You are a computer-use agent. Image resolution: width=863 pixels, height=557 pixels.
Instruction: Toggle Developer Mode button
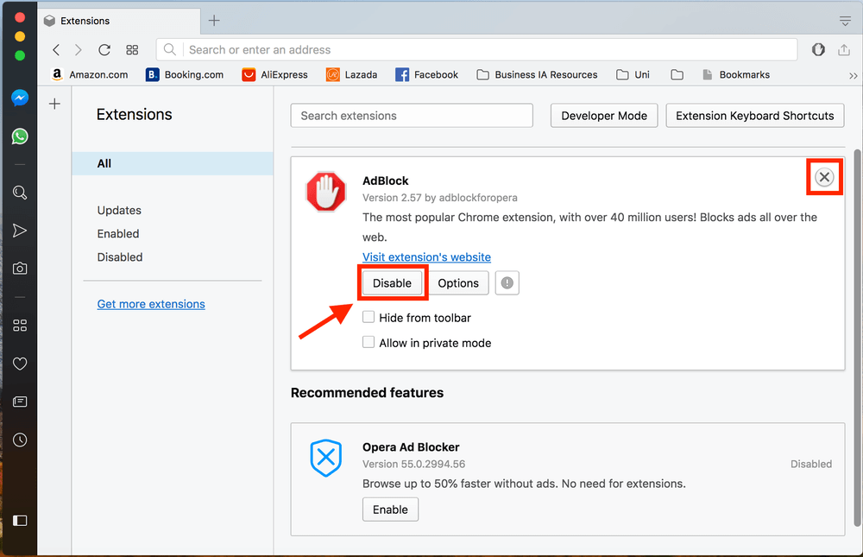pos(603,116)
